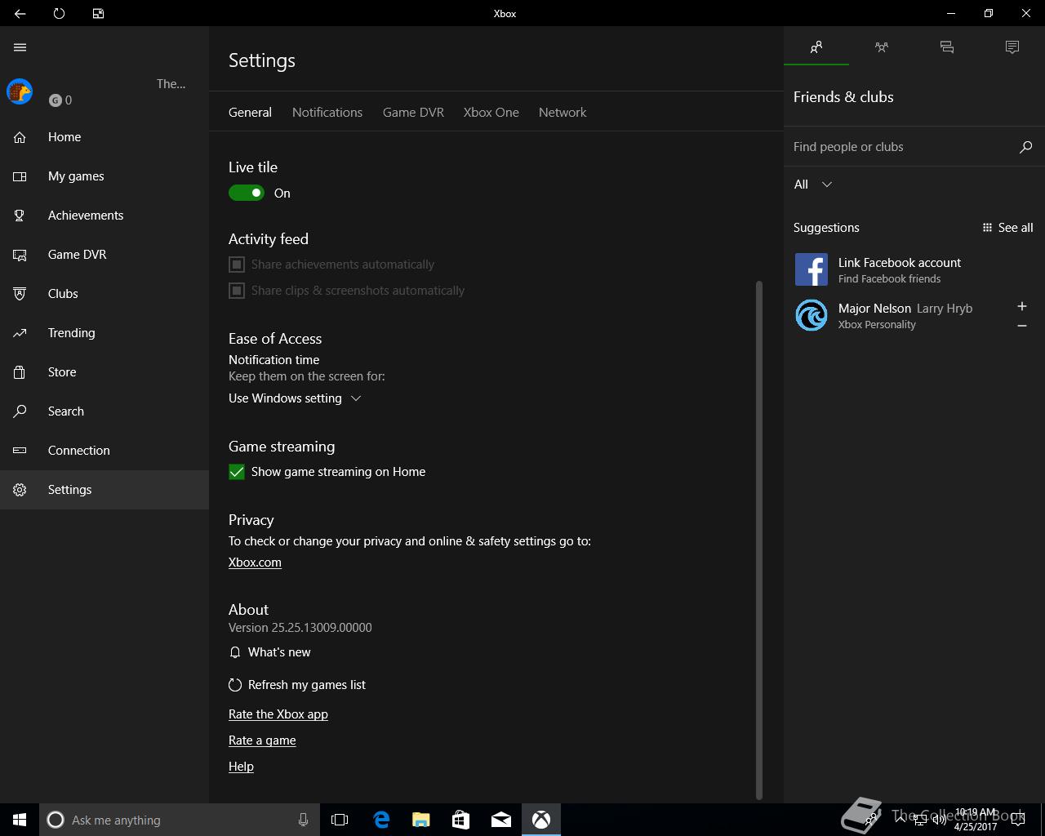Check Share achievements automatically
The width and height of the screenshot is (1045, 836).
[x=237, y=265]
